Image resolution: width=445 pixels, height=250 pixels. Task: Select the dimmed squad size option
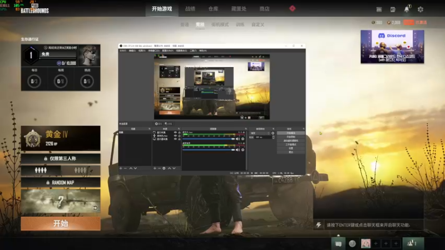(x=80, y=171)
